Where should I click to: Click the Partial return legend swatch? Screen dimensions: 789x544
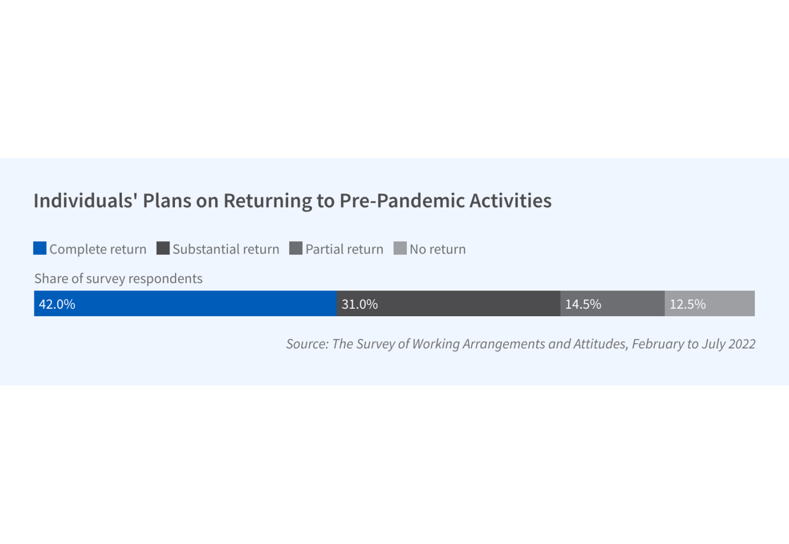(x=296, y=248)
